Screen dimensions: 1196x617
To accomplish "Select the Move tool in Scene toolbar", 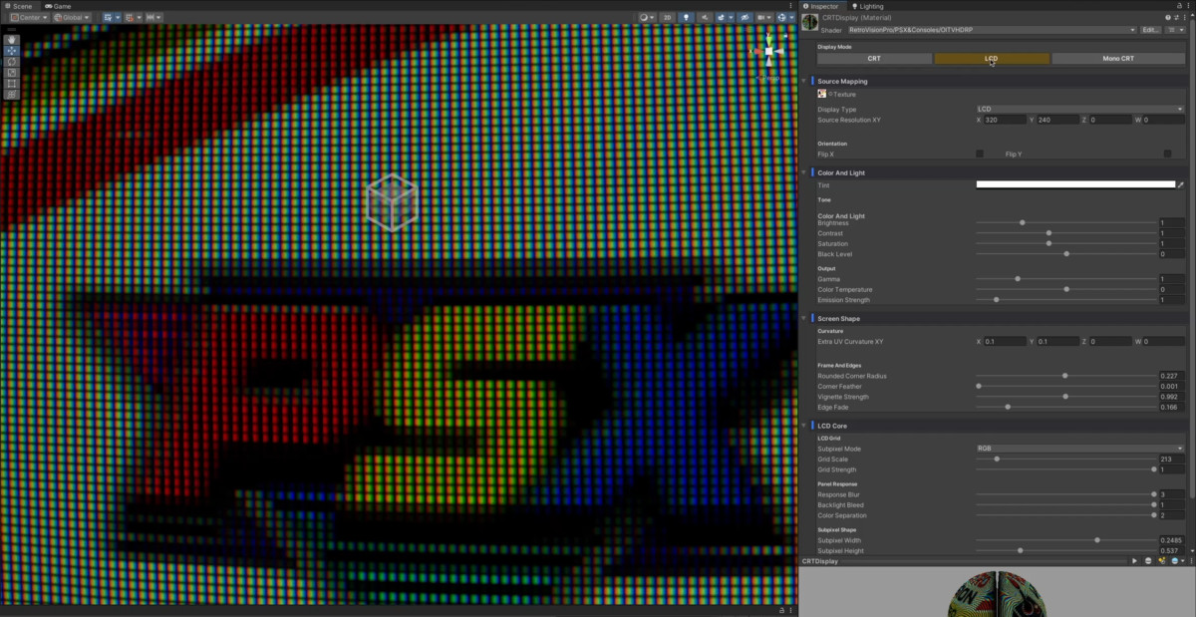I will coord(12,51).
